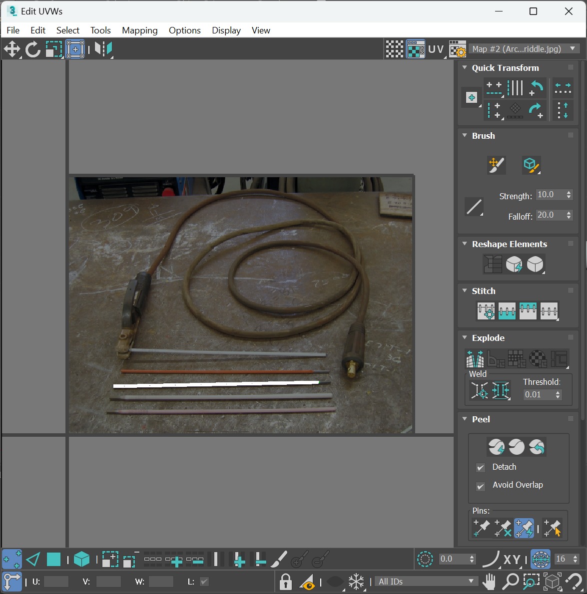Viewport: 587px width, 594px height.
Task: Click Relax Until Flat icon
Action: pos(514,264)
